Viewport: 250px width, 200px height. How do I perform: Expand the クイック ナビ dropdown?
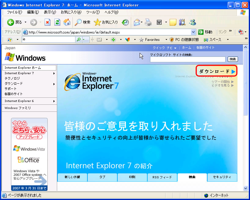(x=164, y=48)
